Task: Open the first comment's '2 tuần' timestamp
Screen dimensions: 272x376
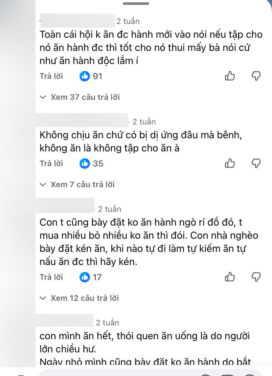Action: click(128, 21)
